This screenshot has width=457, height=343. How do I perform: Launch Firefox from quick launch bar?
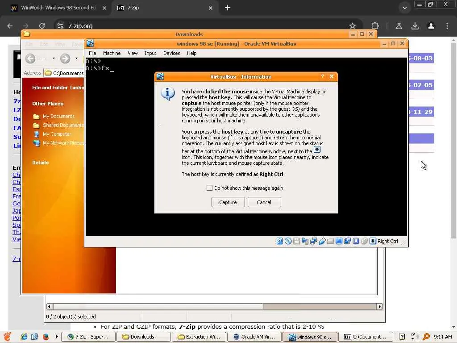pyautogui.click(x=46, y=337)
